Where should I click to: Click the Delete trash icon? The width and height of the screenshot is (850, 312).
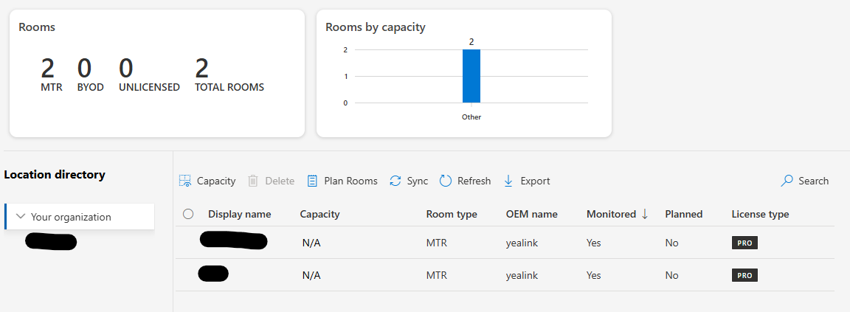(253, 181)
